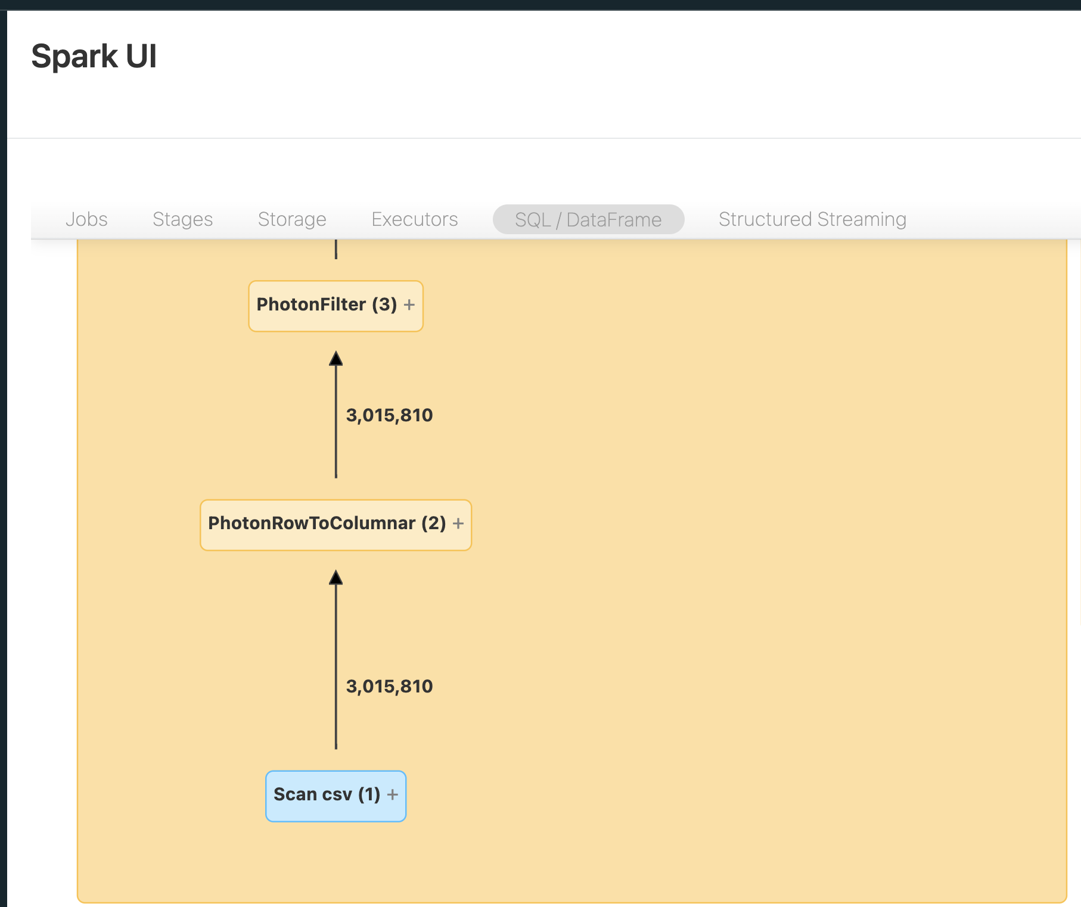Click the plus icon on PhotonFilter node
Viewport: 1081px width, 907px height.
[410, 305]
